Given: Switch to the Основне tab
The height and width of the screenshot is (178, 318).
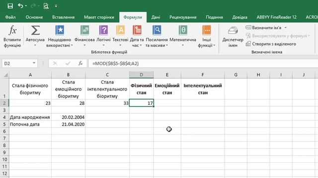Looking at the screenshot, I should pyautogui.click(x=34, y=17).
